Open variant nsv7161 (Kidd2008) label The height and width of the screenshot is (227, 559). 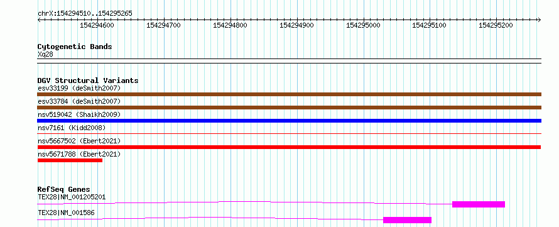point(72,128)
